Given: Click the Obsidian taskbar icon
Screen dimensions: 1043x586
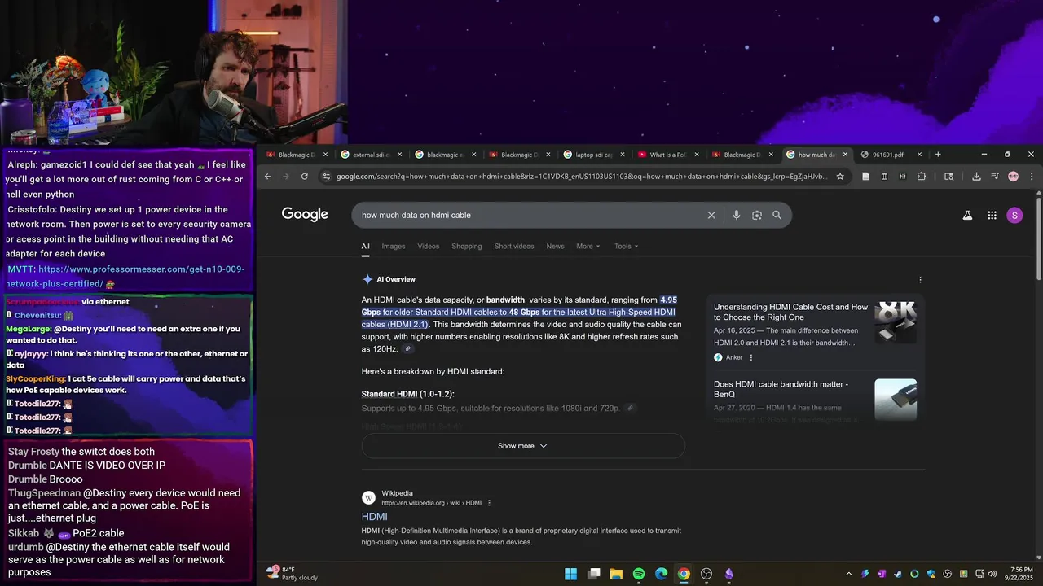Looking at the screenshot, I should [728, 574].
